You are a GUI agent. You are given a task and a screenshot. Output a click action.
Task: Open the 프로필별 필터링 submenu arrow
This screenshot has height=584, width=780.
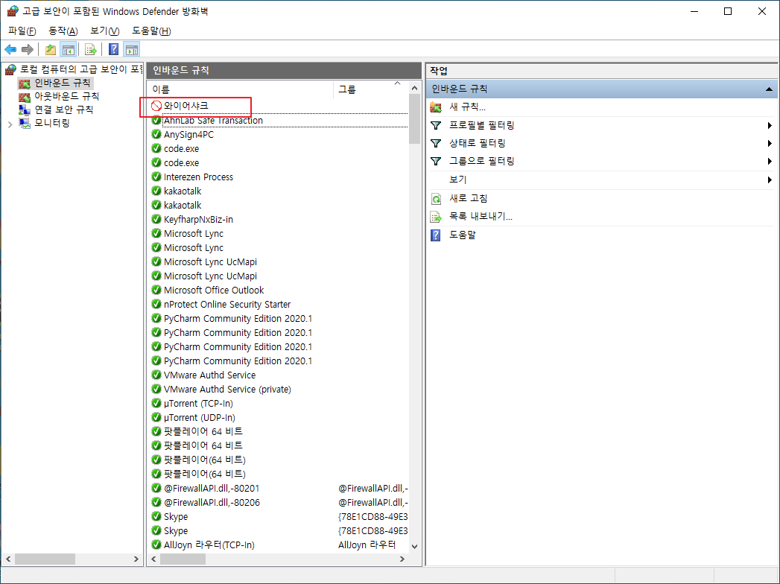[770, 125]
